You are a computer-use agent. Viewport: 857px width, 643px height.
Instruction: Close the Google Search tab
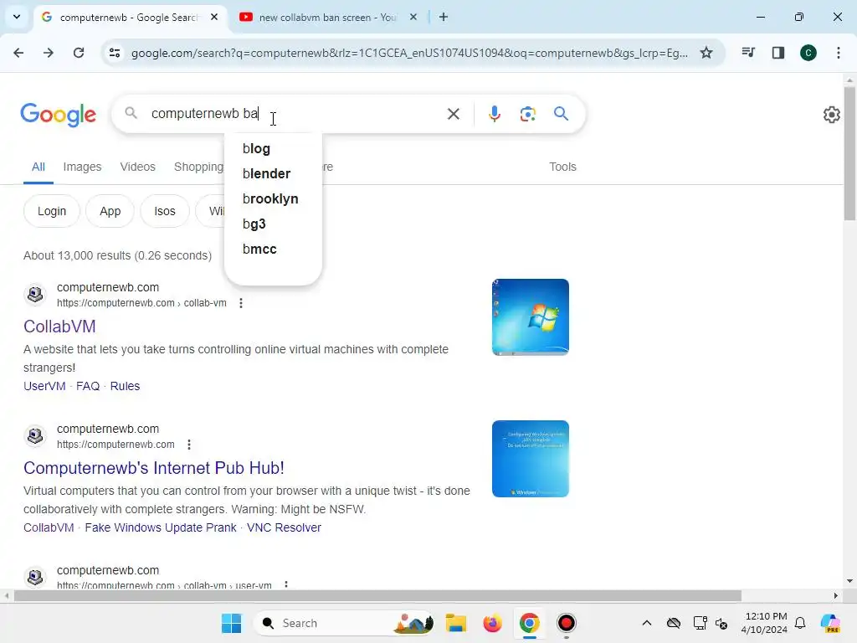coord(214,17)
